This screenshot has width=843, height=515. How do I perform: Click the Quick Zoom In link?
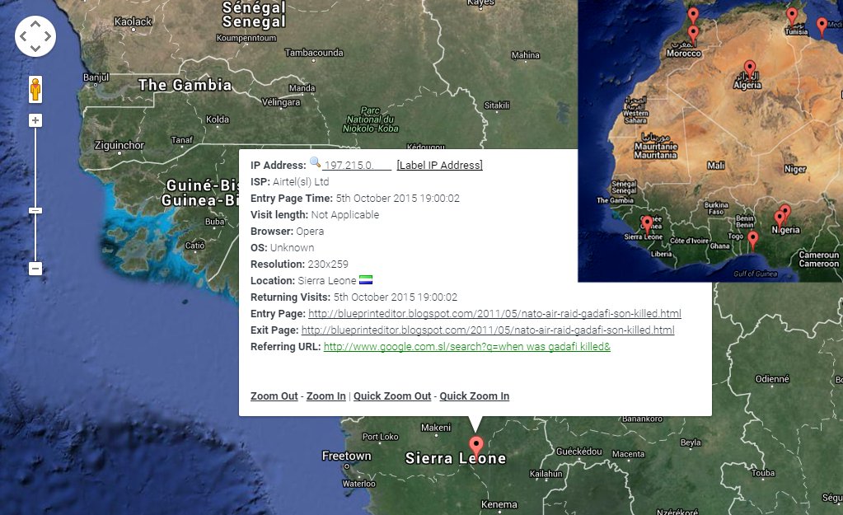pos(474,396)
